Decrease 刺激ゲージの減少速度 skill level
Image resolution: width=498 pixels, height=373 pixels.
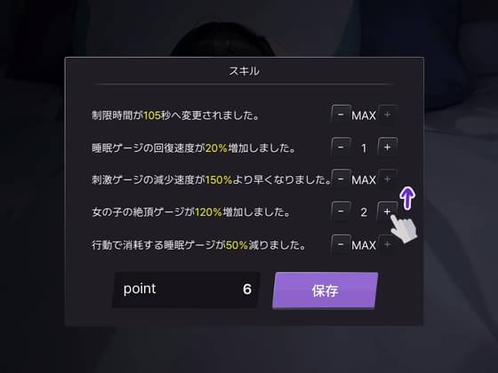(x=341, y=179)
